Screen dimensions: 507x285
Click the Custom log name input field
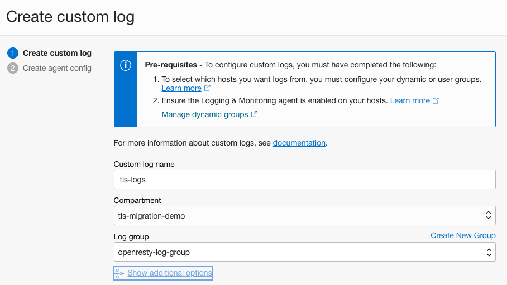coord(304,180)
